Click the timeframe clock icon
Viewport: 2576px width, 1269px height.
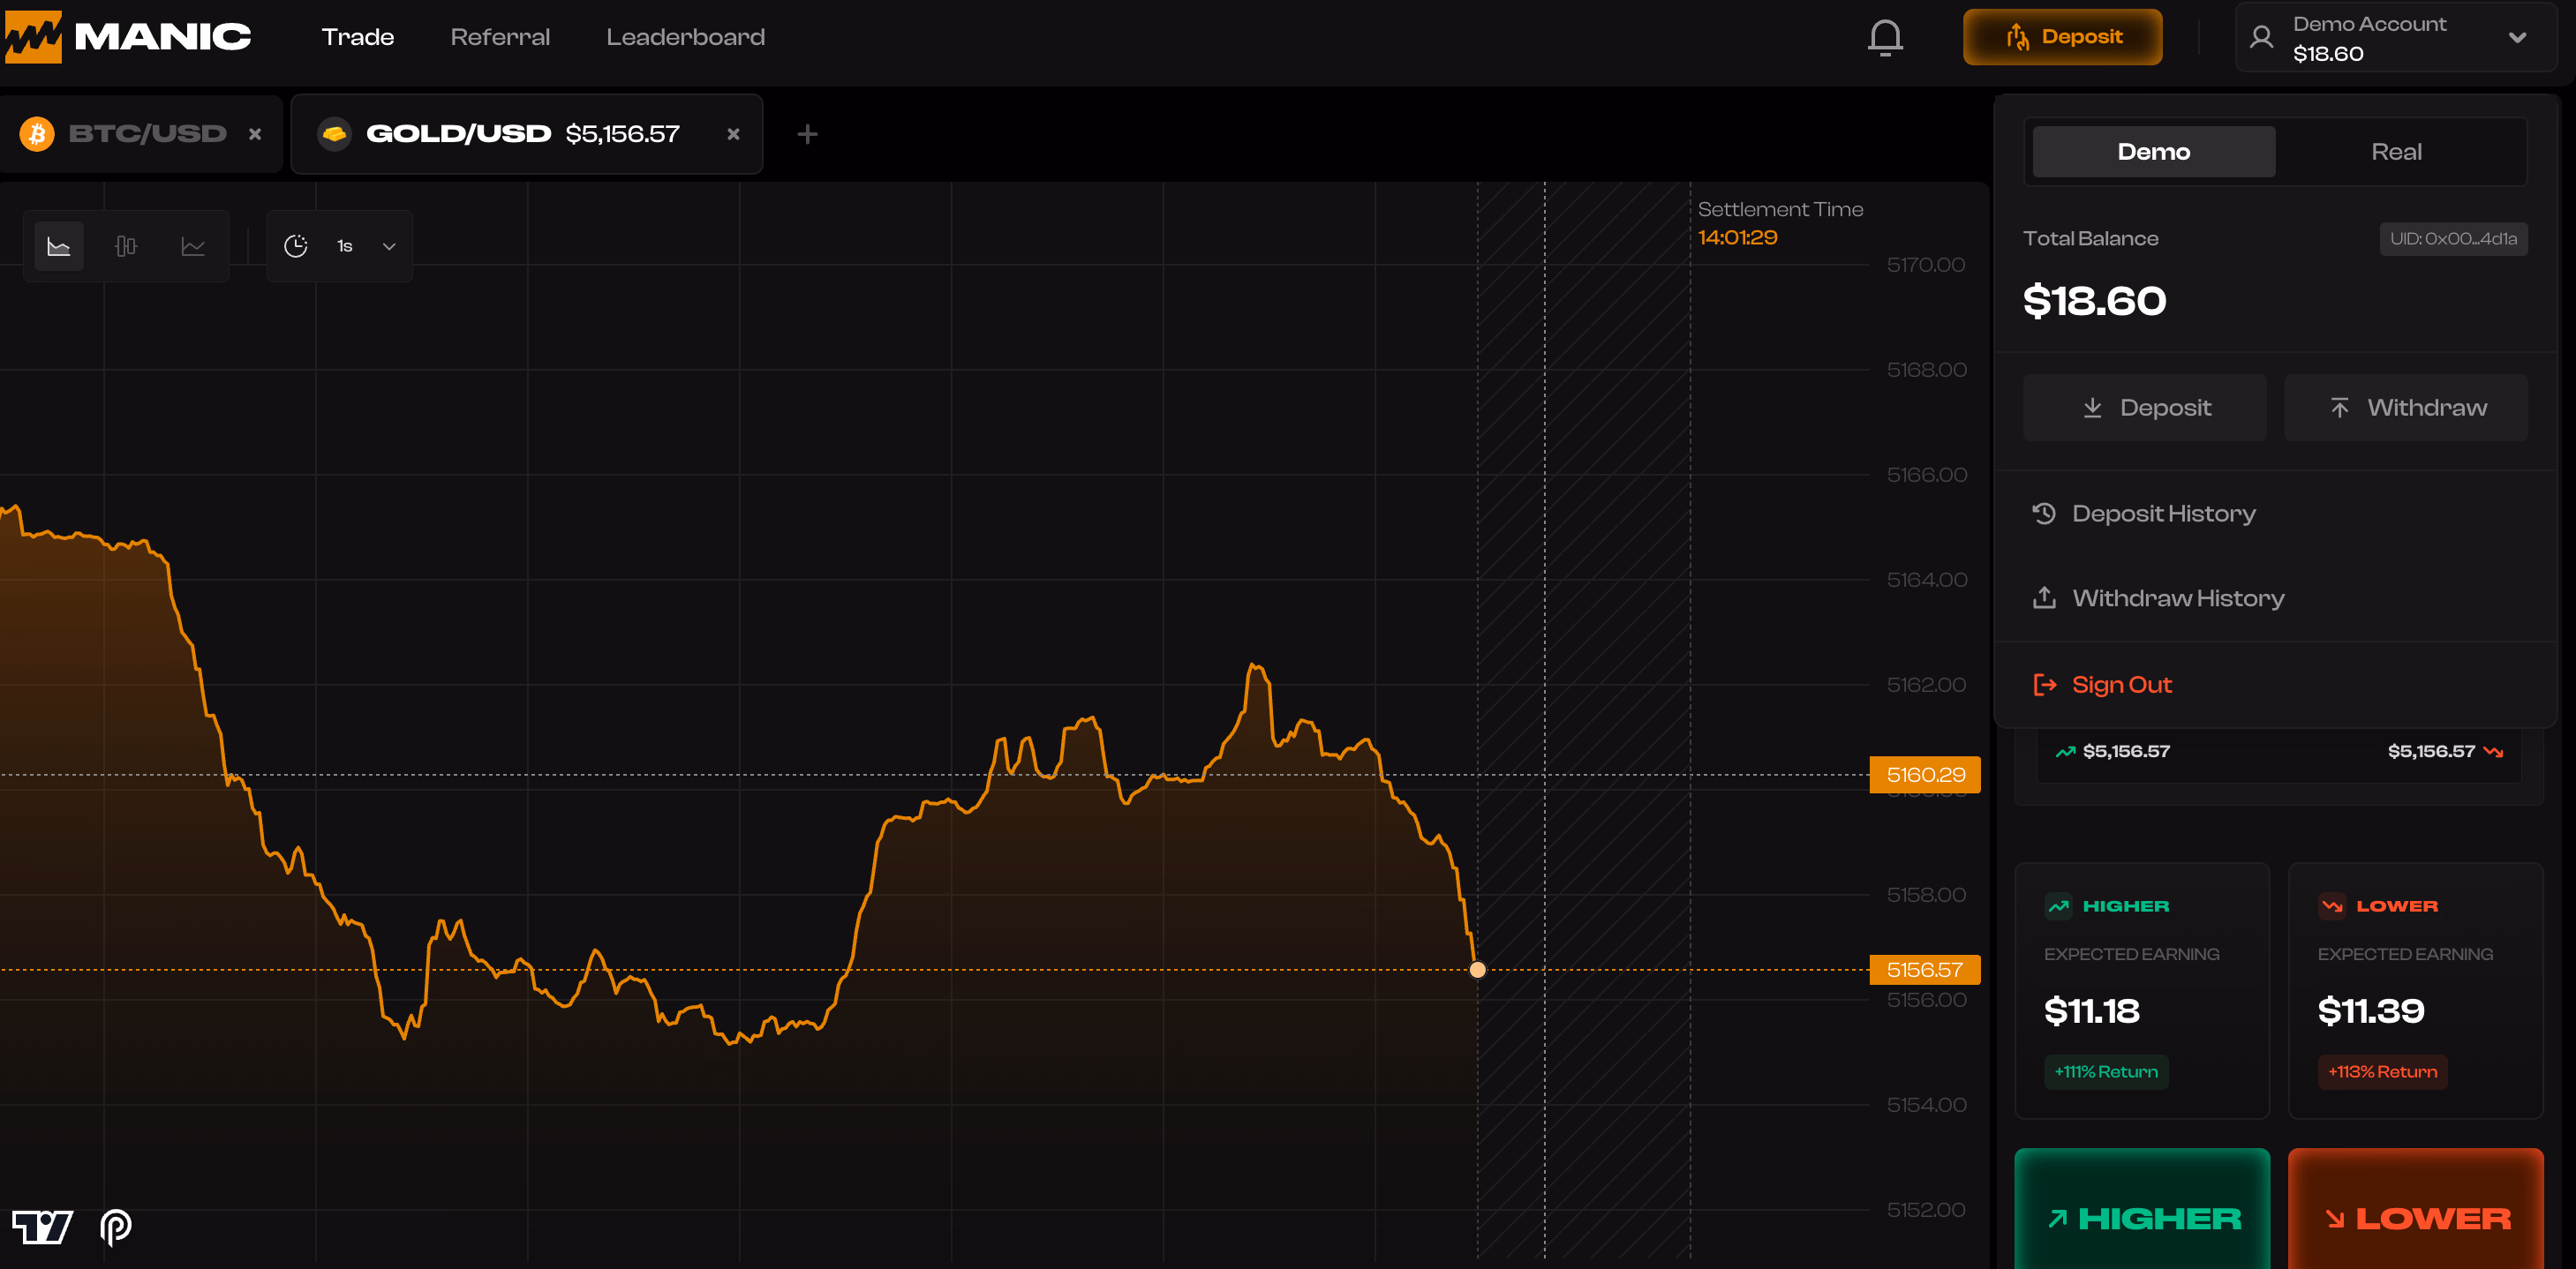[x=296, y=246]
